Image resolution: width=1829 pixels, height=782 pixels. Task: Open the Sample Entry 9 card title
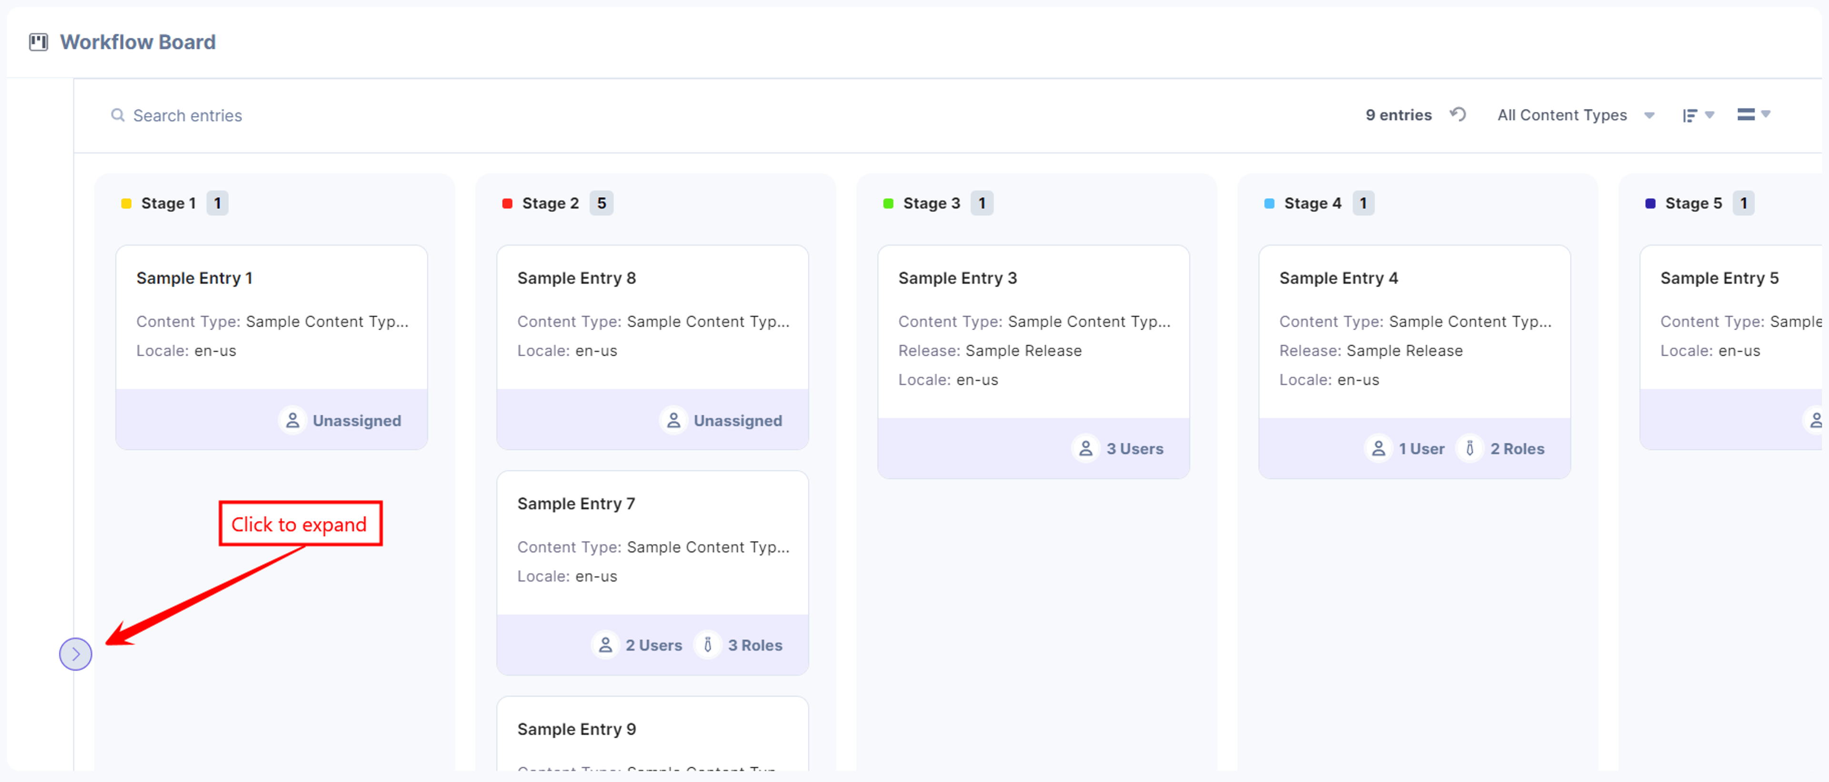point(576,730)
